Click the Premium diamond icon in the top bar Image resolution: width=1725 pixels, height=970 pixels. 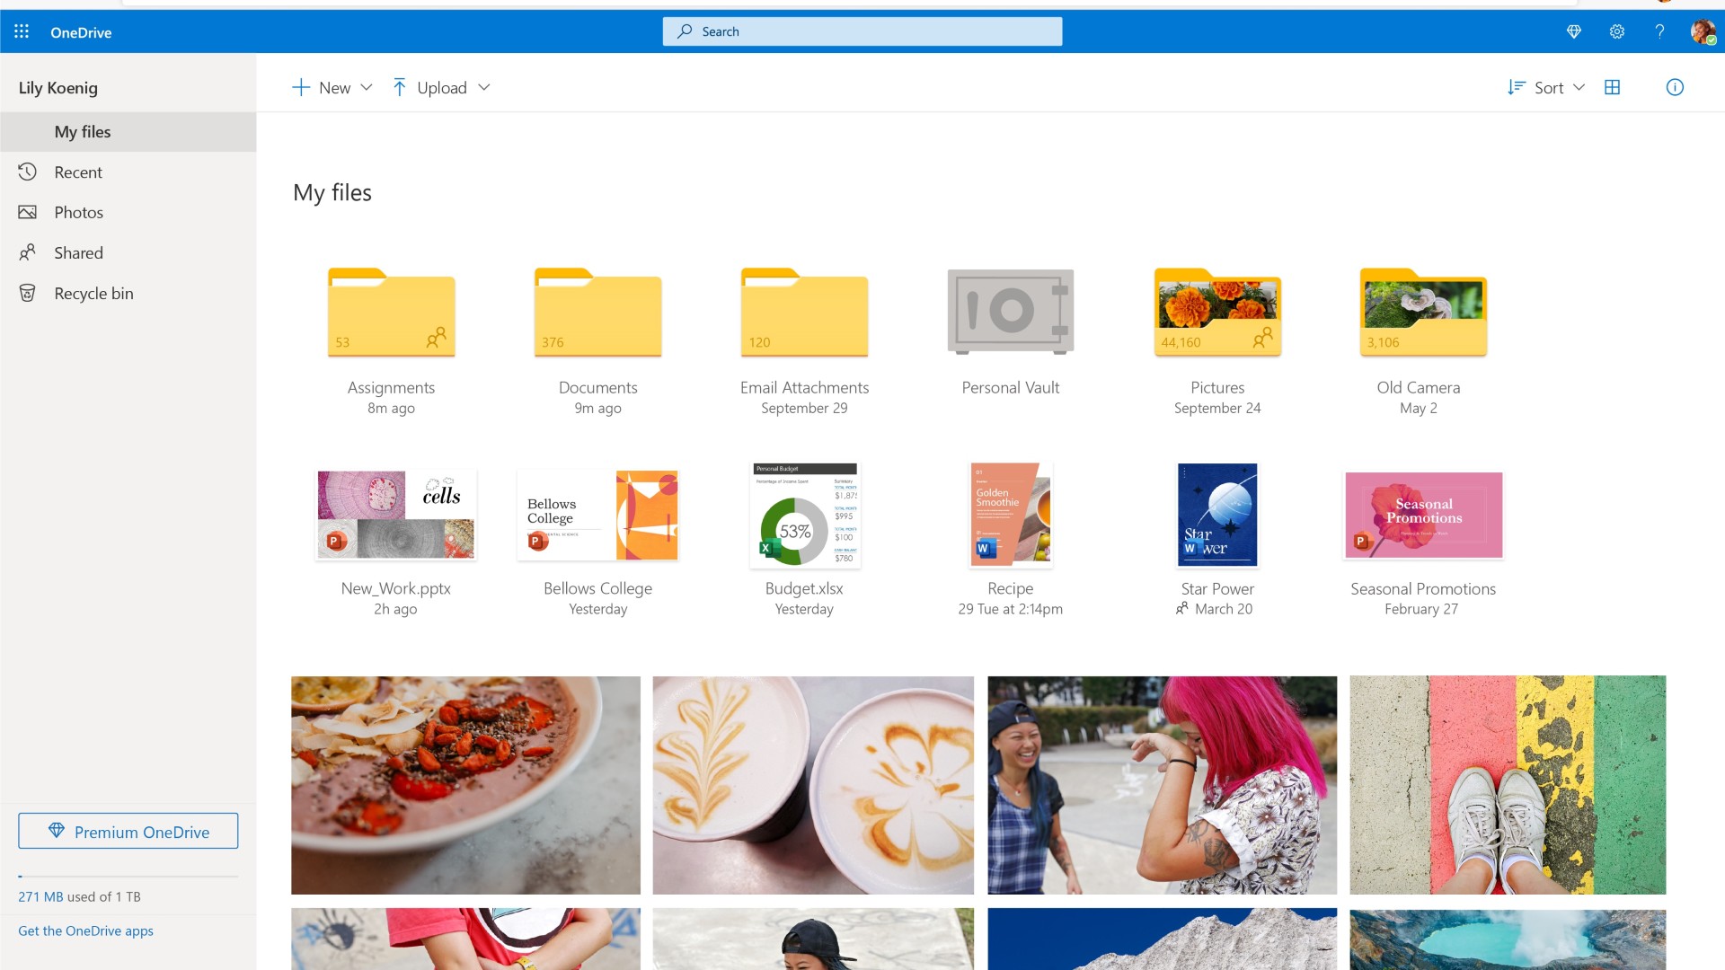coord(1574,31)
